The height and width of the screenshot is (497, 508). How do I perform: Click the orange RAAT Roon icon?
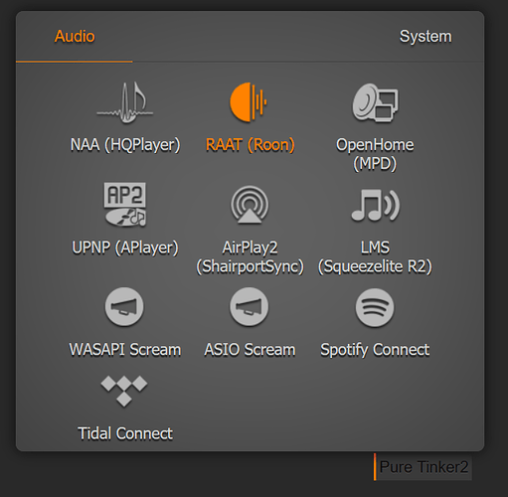pyautogui.click(x=249, y=101)
